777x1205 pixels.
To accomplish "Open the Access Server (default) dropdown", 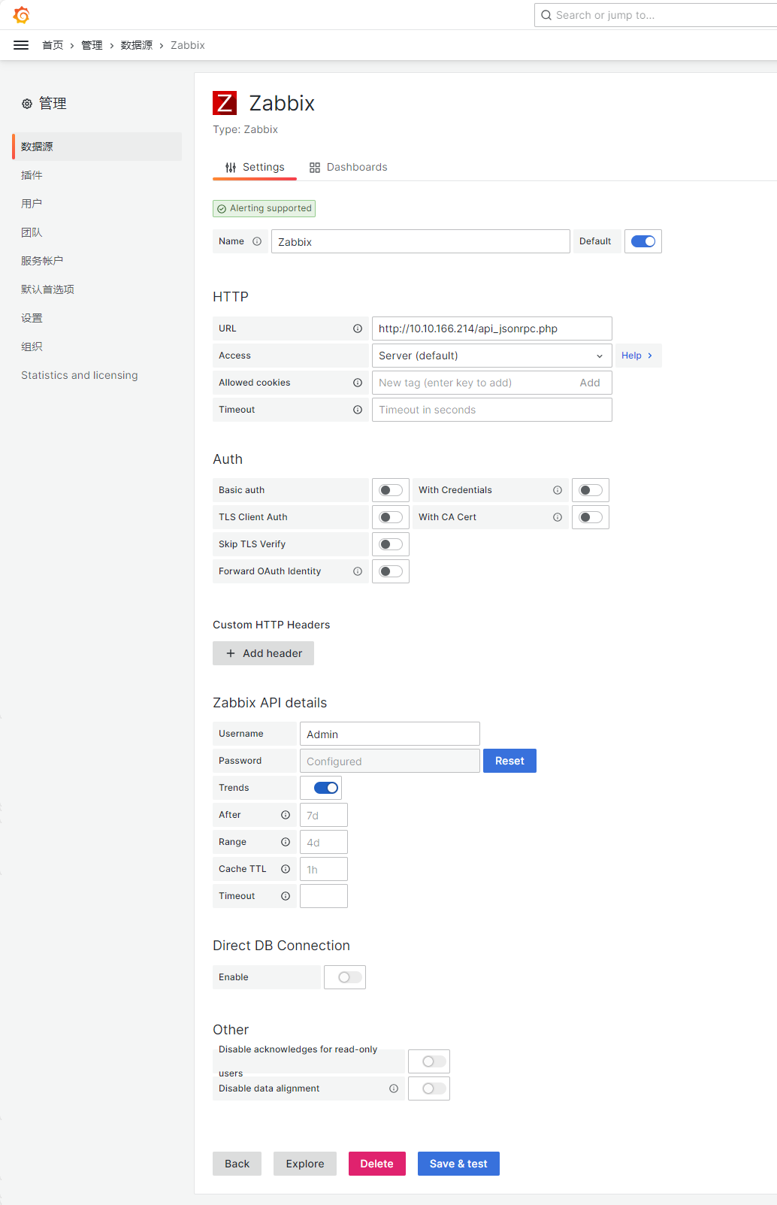I will pyautogui.click(x=492, y=356).
